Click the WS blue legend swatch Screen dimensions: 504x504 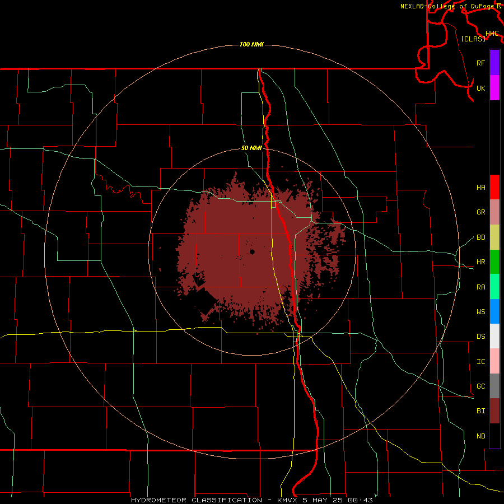[x=494, y=311]
